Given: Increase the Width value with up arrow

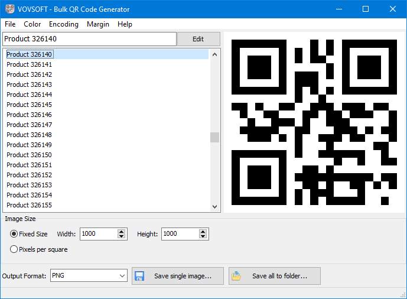Looking at the screenshot, I should [122, 231].
